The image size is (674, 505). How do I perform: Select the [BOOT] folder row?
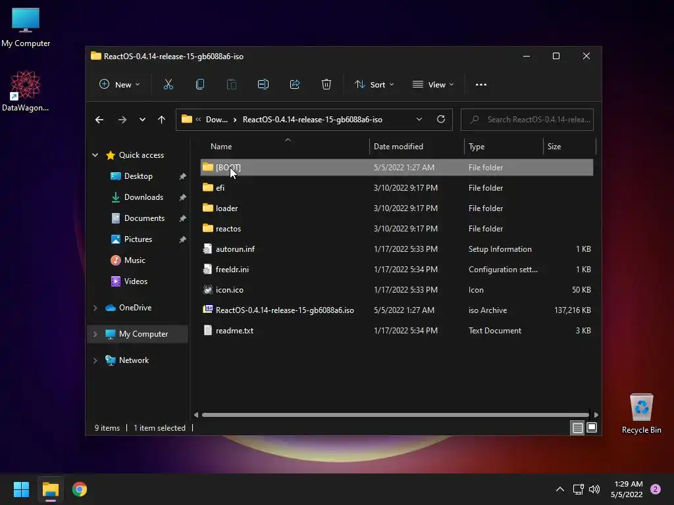click(397, 168)
